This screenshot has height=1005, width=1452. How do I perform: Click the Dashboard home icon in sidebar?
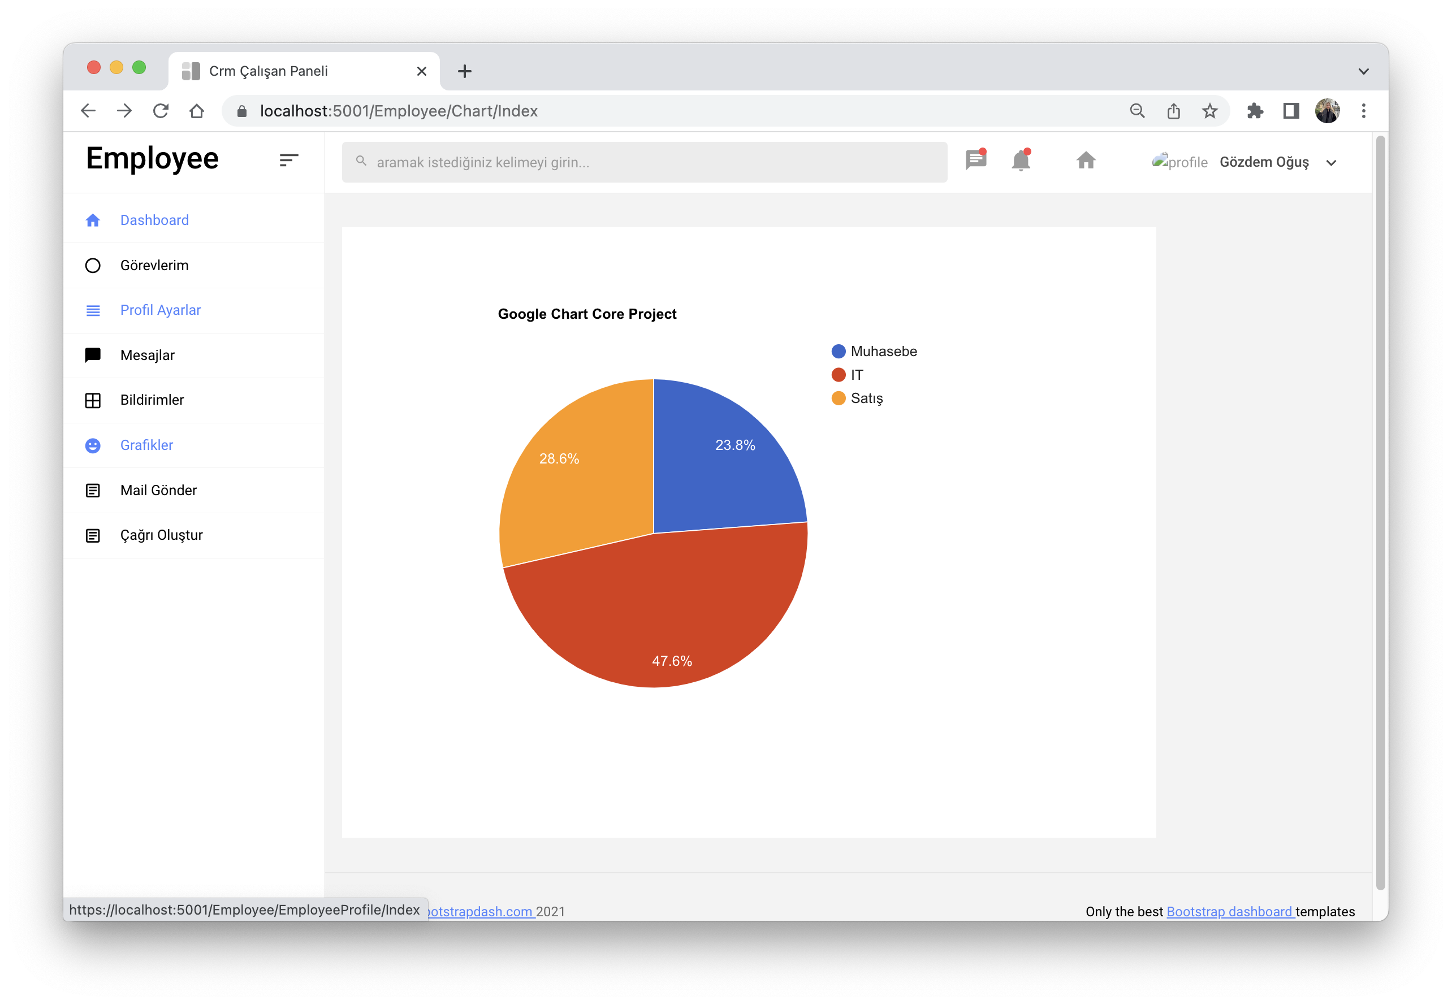pos(93,220)
